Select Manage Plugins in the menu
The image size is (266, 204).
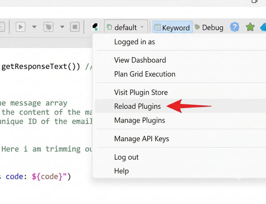coord(180,120)
